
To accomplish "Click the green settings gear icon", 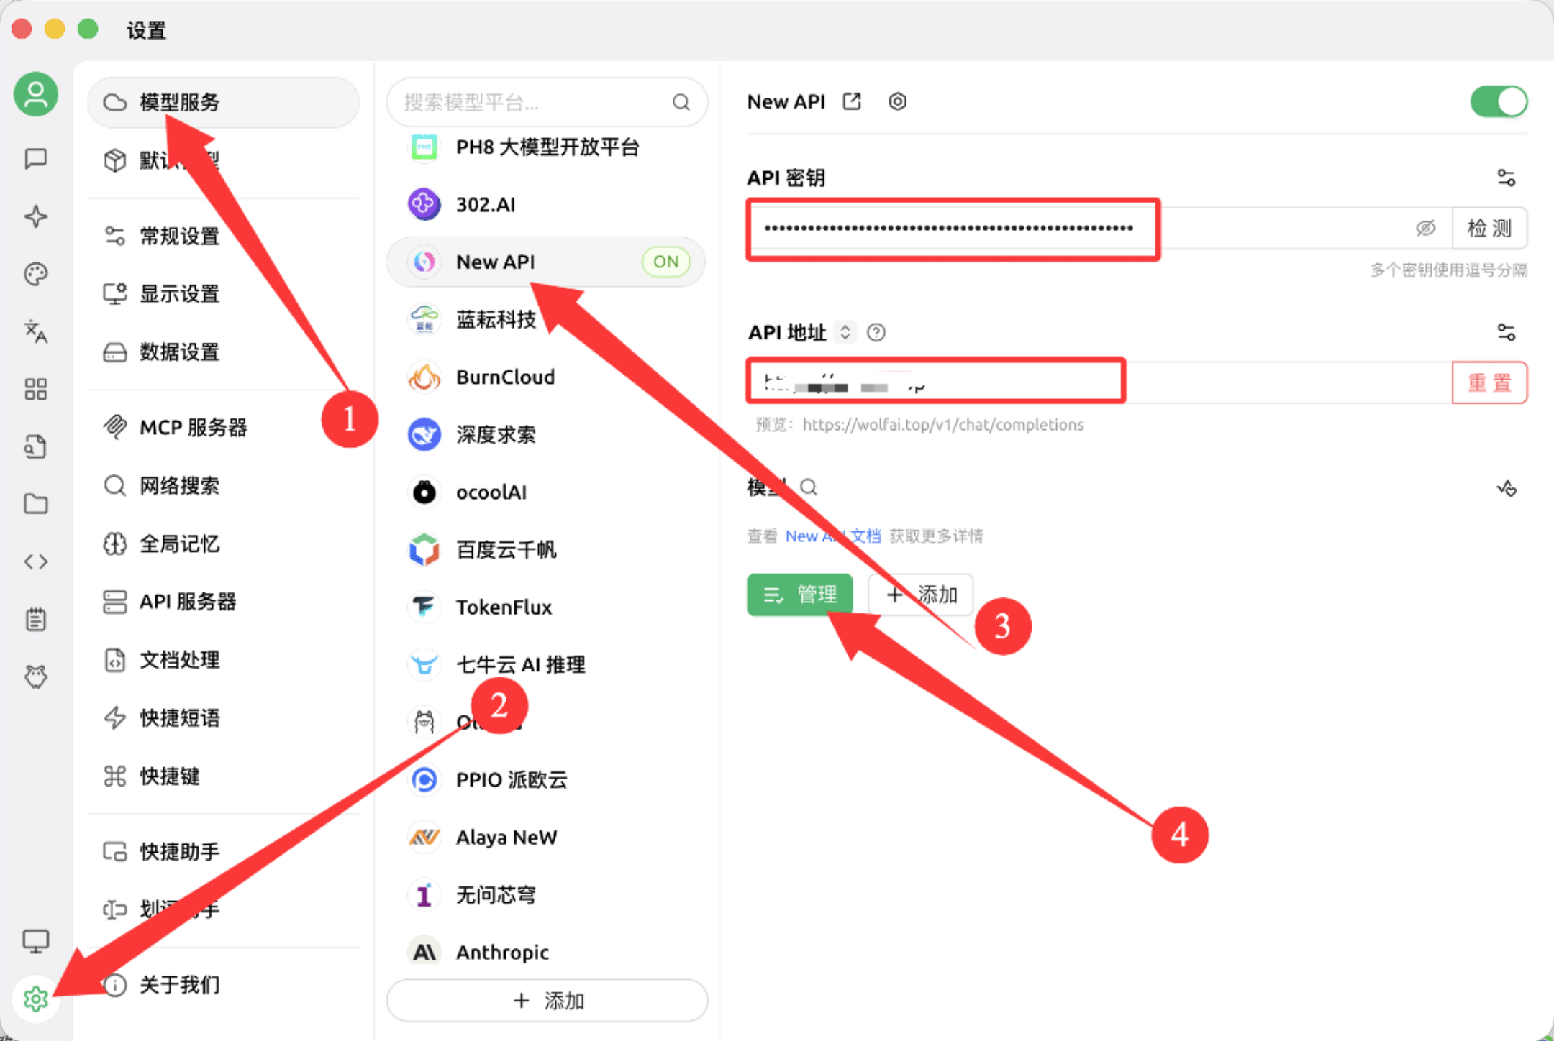I will click(x=36, y=999).
